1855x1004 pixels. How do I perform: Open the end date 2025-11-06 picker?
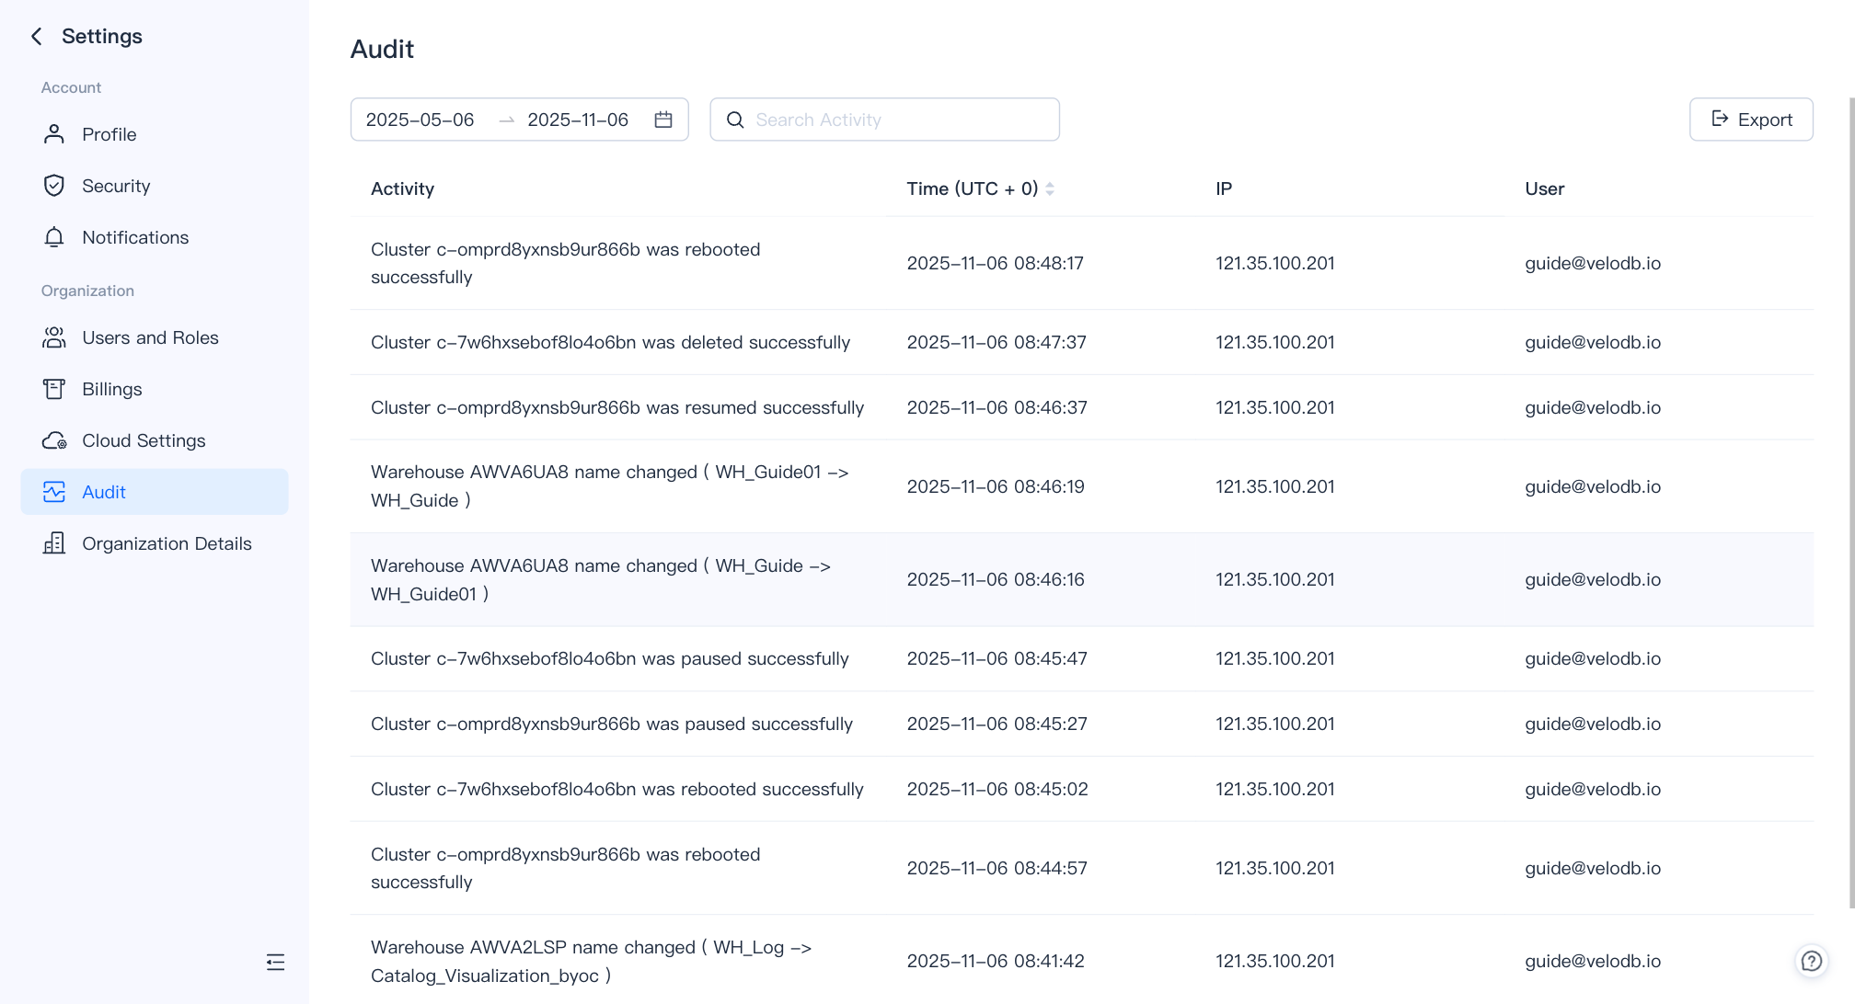click(x=577, y=119)
